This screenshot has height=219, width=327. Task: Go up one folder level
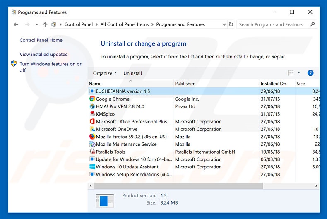click(x=45, y=24)
